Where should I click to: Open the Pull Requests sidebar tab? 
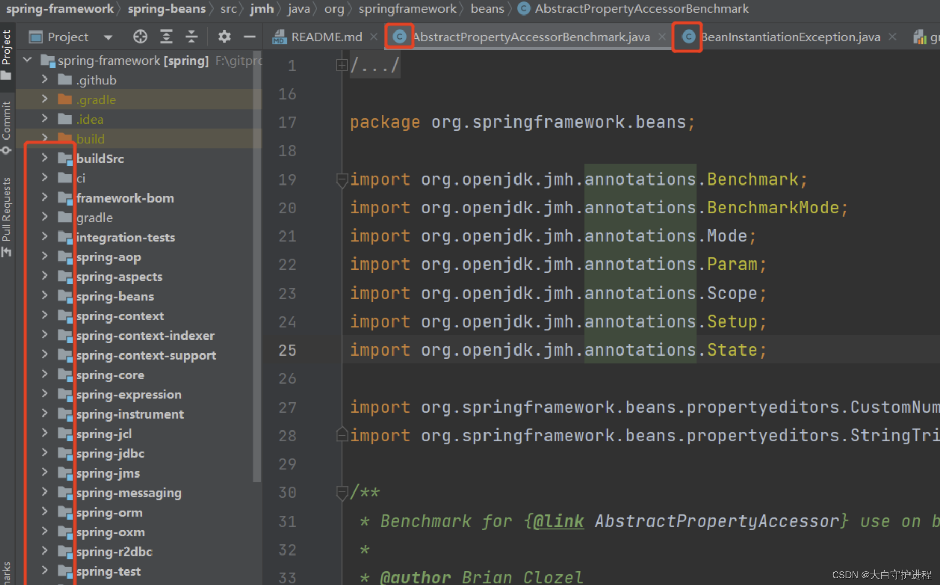point(7,216)
